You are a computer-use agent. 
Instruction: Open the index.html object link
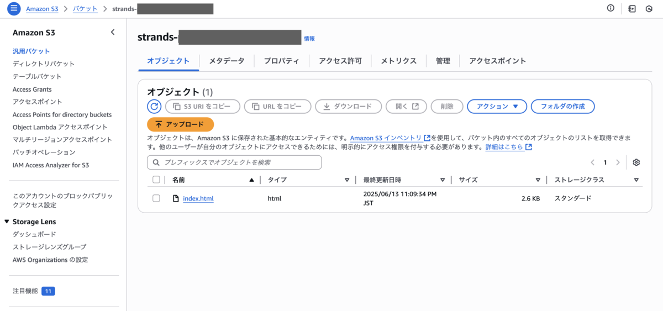[198, 198]
